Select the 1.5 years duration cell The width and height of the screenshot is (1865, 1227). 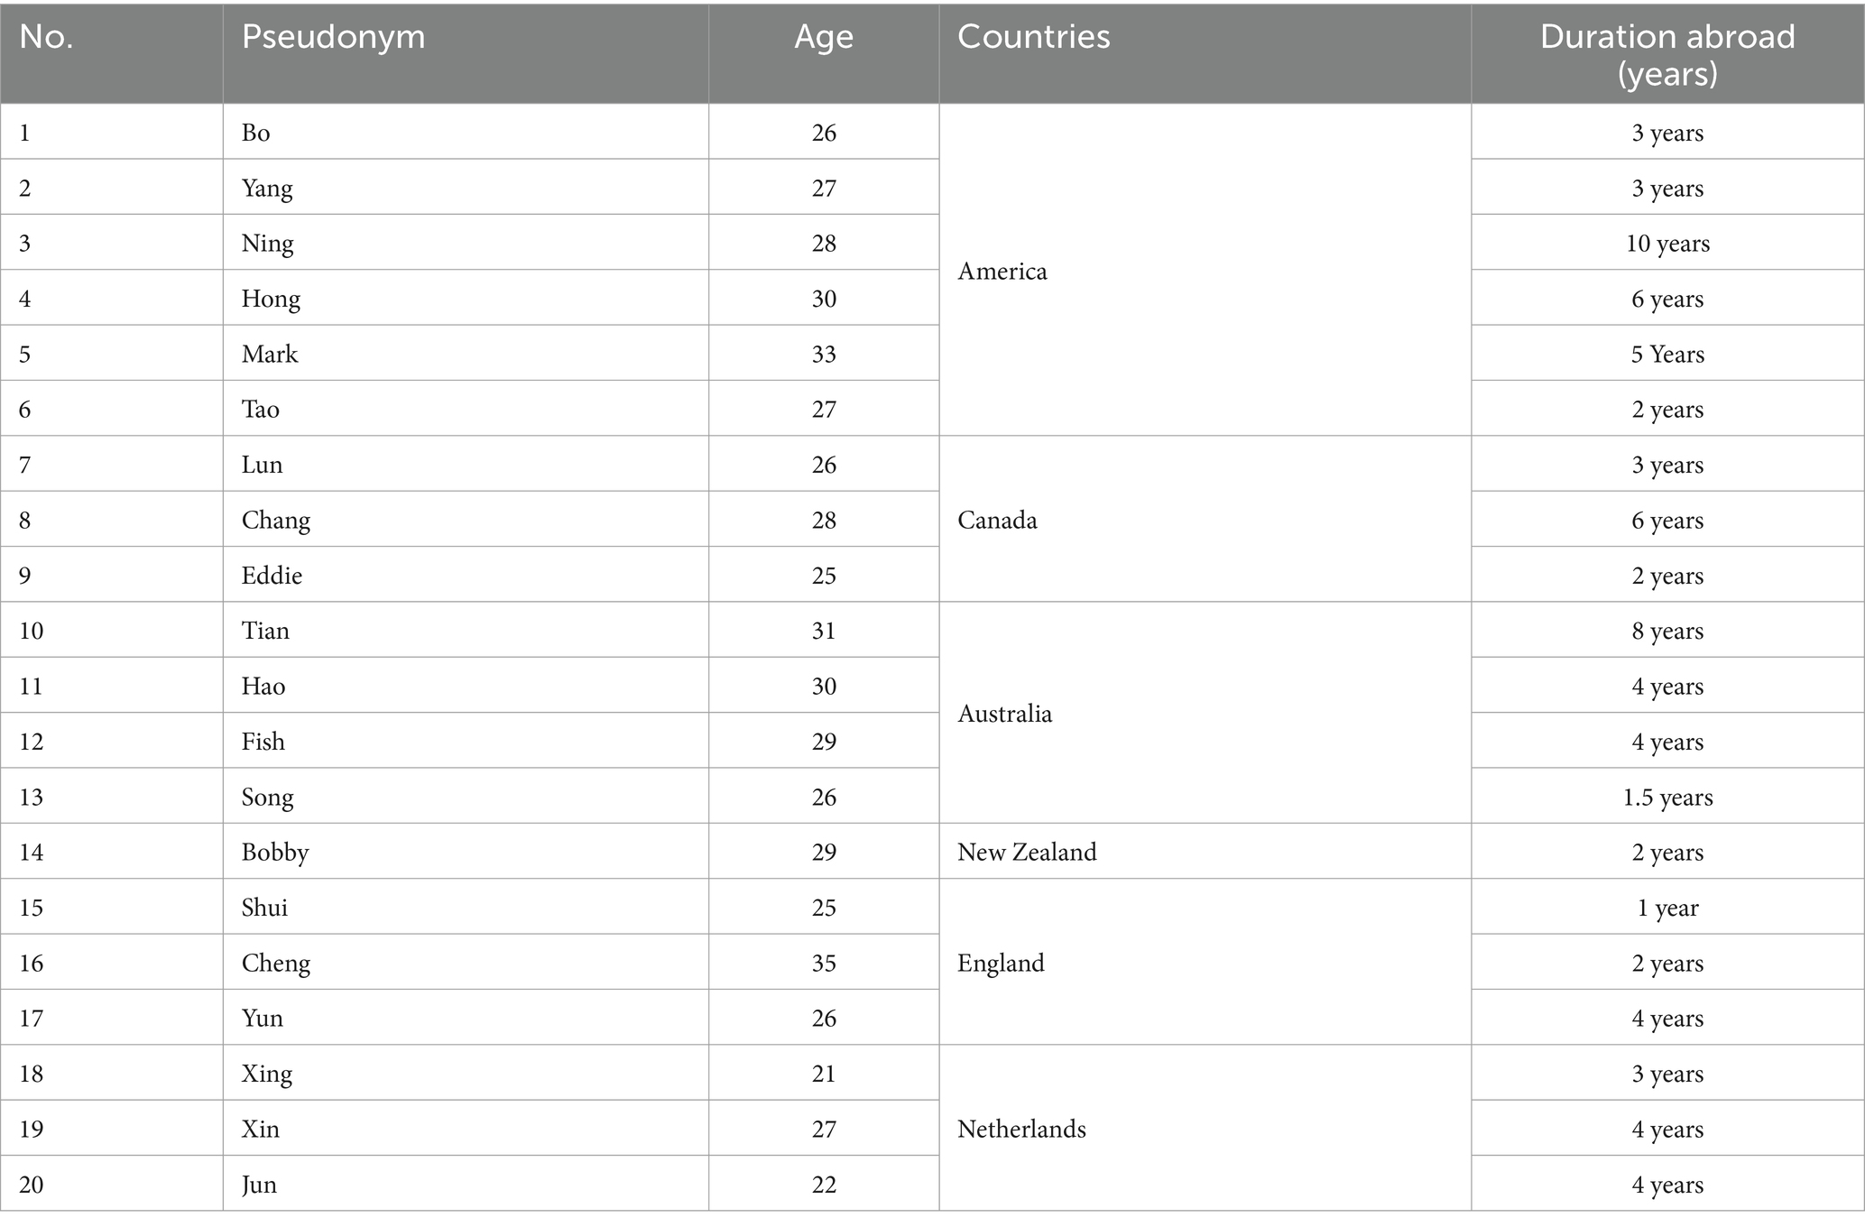[x=1667, y=797]
